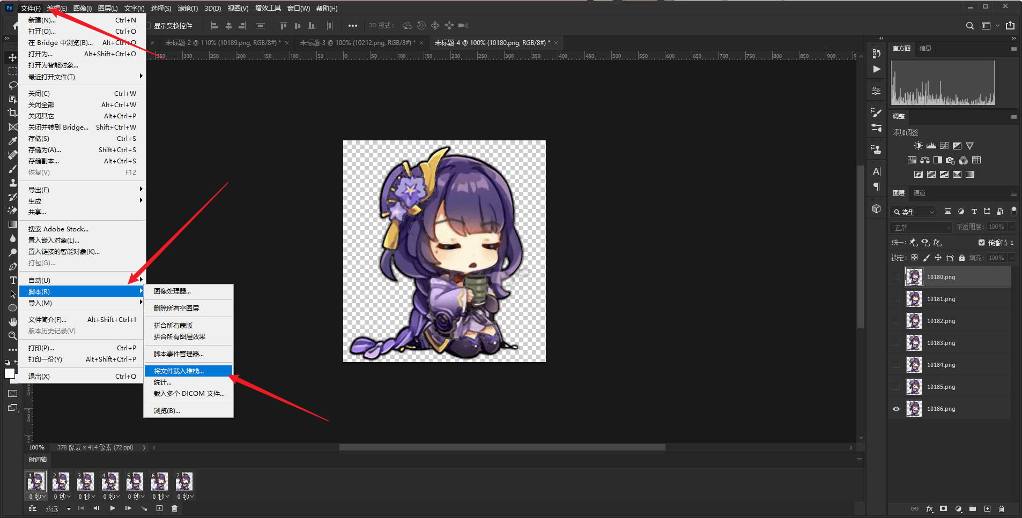Image resolution: width=1022 pixels, height=518 pixels.
Task: Click 存储为(A)... in File menu
Action: point(82,149)
